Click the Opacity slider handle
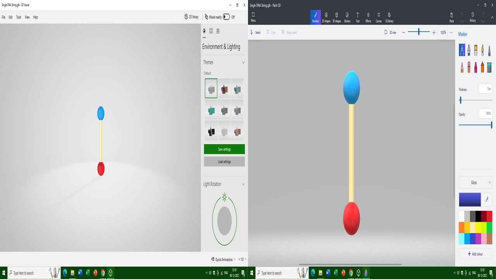 (x=491, y=125)
